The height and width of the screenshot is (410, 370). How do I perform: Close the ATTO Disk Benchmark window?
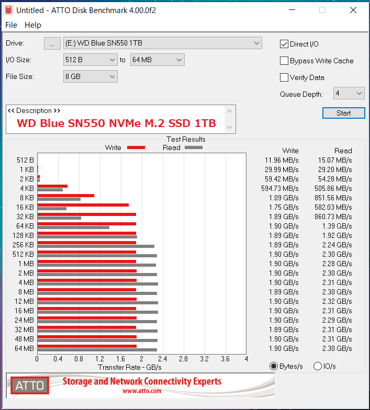353,10
